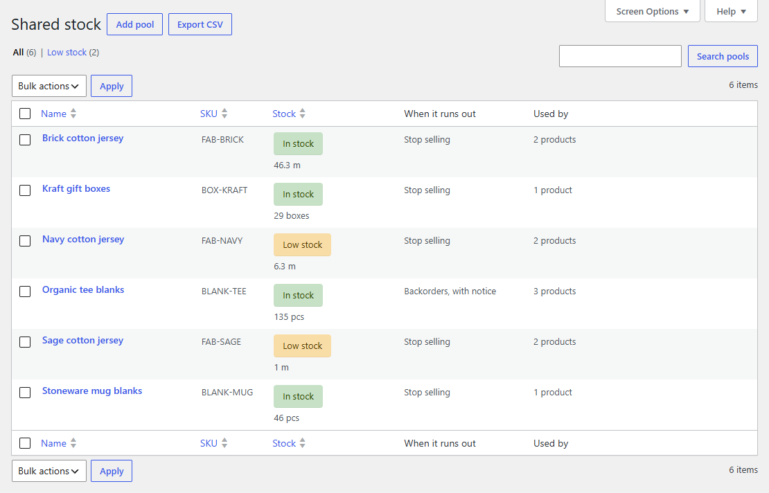Click the BOX-KRAFT SKU cell
Screen dimensions: 769x493
[x=224, y=190]
